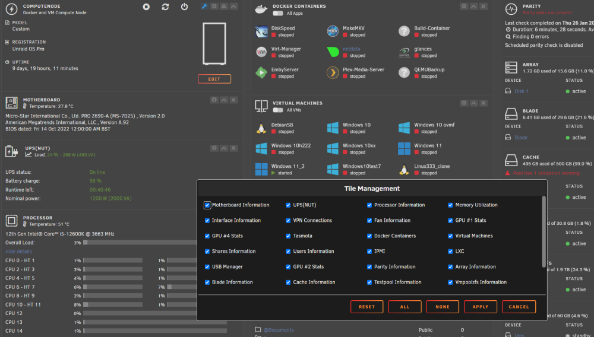Screen dimensions: 594x337
Task: Click the Tile Management dialog scrollbar
Action: tap(544, 231)
